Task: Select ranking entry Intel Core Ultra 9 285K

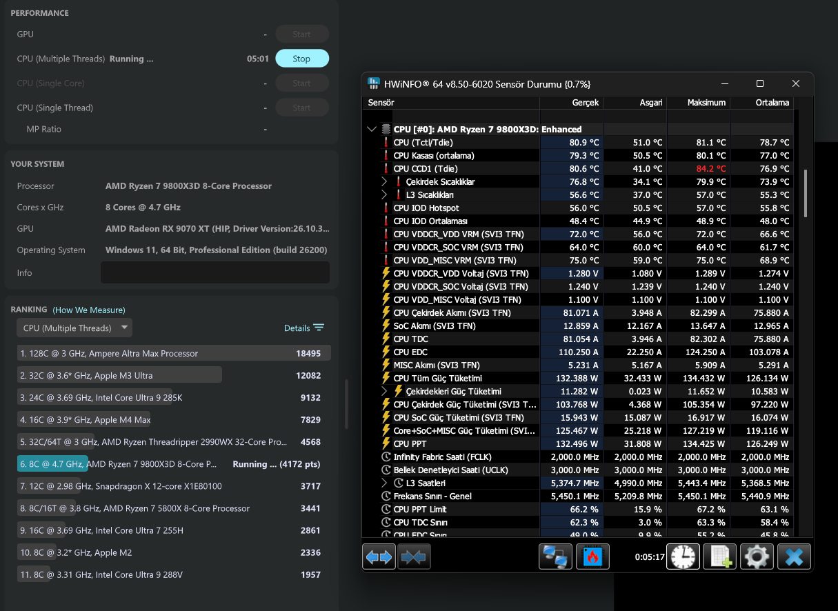Action: (174, 397)
